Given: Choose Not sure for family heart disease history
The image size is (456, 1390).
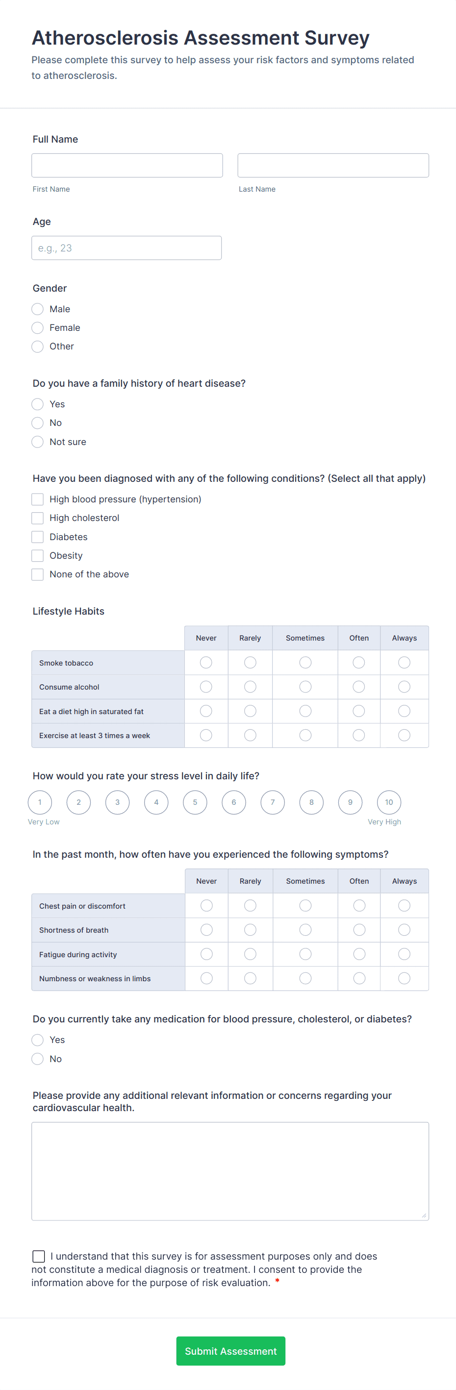Looking at the screenshot, I should click(37, 442).
